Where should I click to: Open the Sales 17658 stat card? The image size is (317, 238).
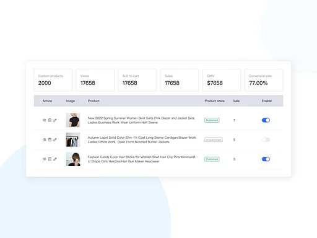(x=180, y=80)
